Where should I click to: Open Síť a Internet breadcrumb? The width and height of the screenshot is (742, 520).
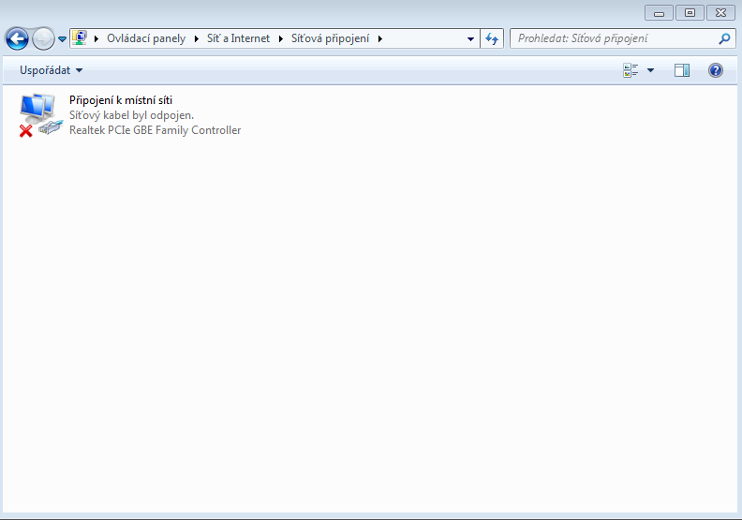click(238, 38)
